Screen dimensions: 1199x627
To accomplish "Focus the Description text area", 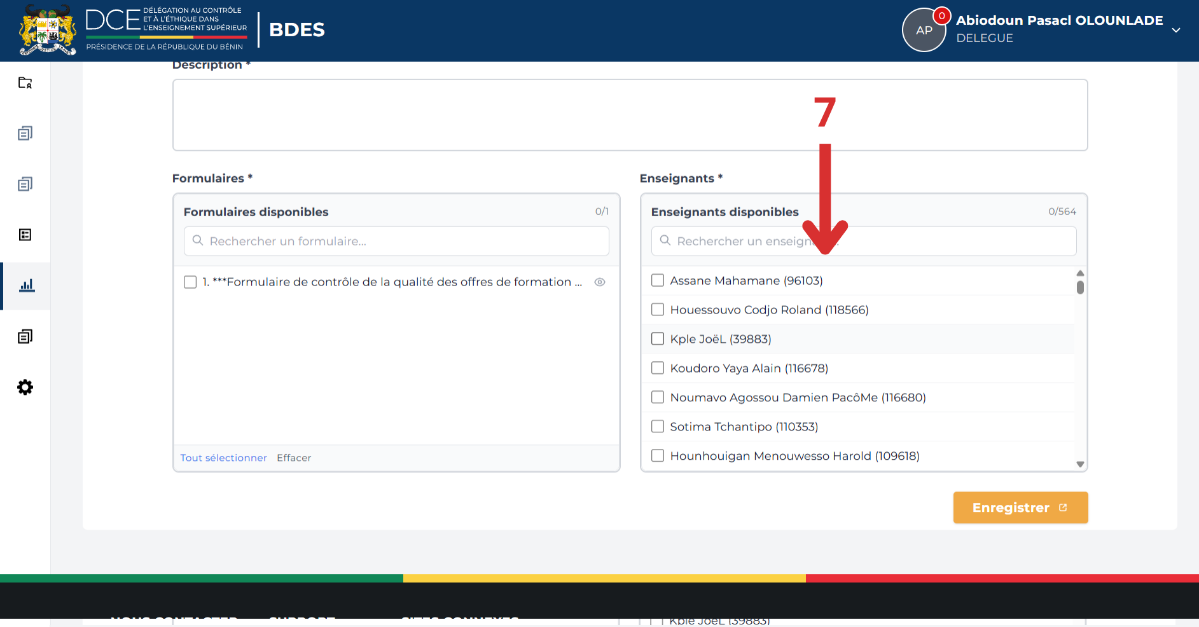I will [x=630, y=115].
